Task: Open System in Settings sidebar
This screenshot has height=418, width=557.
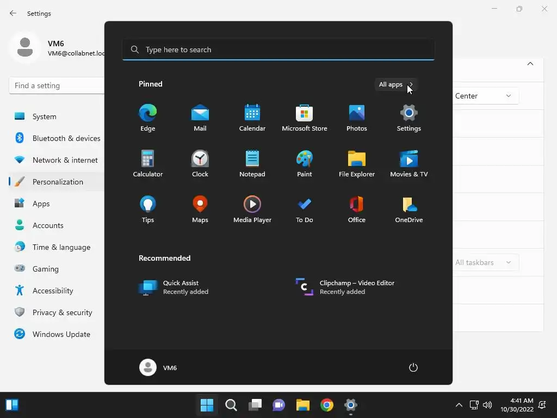Action: (57, 116)
